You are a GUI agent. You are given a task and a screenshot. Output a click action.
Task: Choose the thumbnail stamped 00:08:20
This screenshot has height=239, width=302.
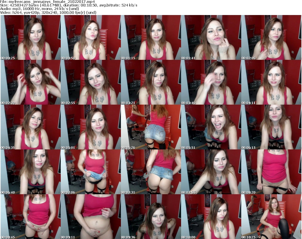pos(271,172)
